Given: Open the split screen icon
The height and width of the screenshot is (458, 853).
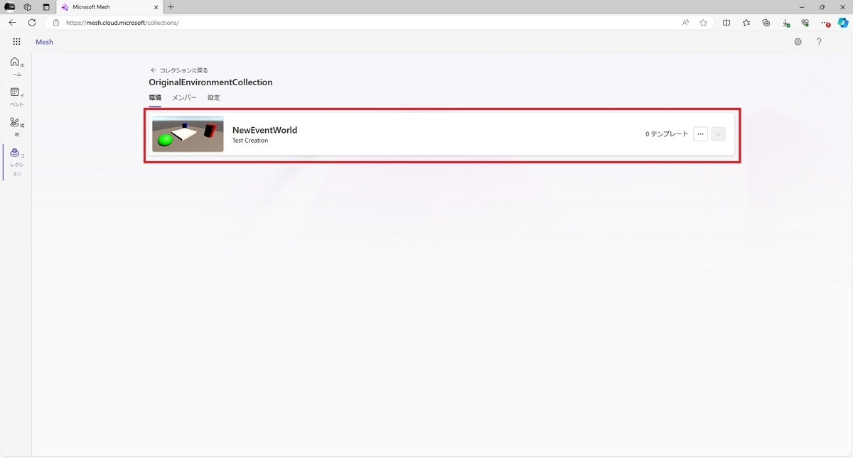Looking at the screenshot, I should (x=726, y=23).
